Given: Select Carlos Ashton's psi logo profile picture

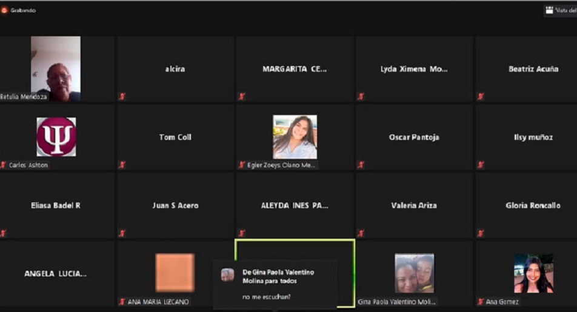Looking at the screenshot, I should pyautogui.click(x=56, y=137).
